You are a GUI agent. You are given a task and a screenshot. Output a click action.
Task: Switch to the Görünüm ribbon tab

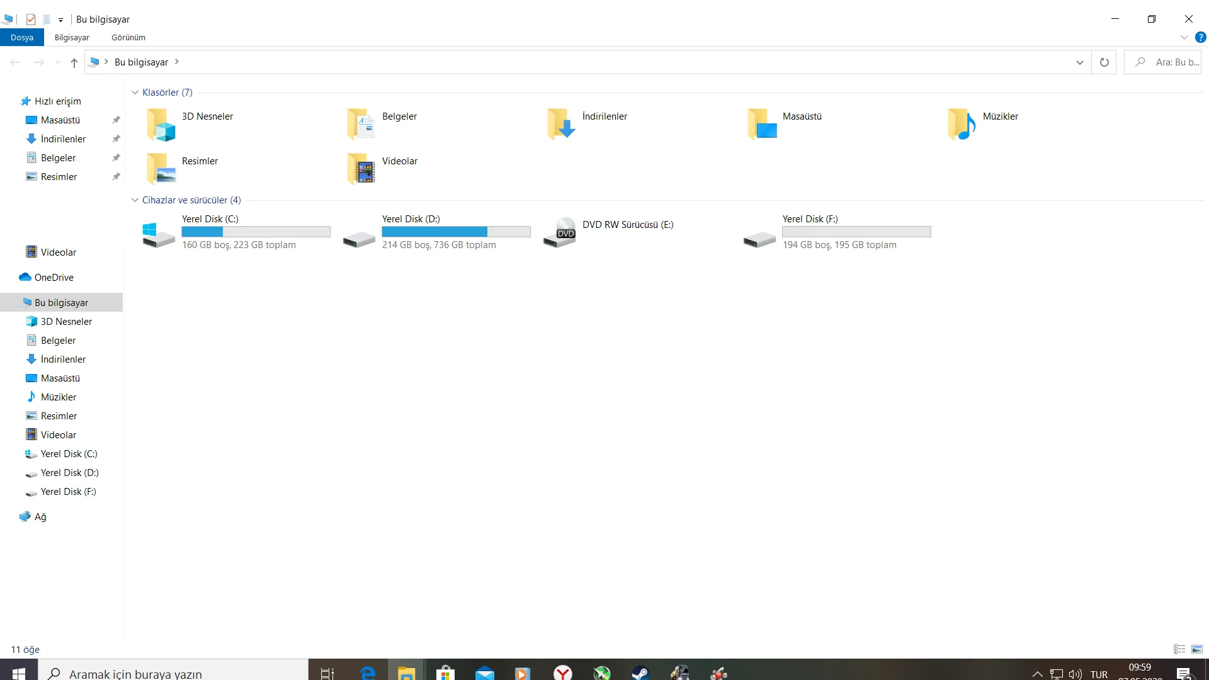click(128, 38)
